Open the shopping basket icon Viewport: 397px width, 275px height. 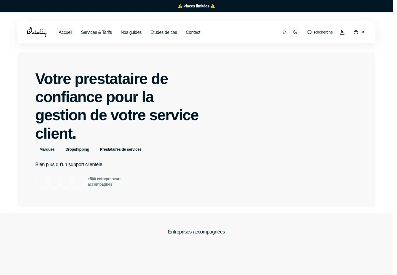pyautogui.click(x=356, y=32)
